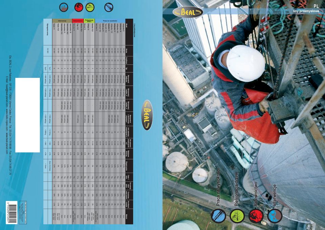
Task: Click the small certification notice box beside barcode
Action: (23, 212)
